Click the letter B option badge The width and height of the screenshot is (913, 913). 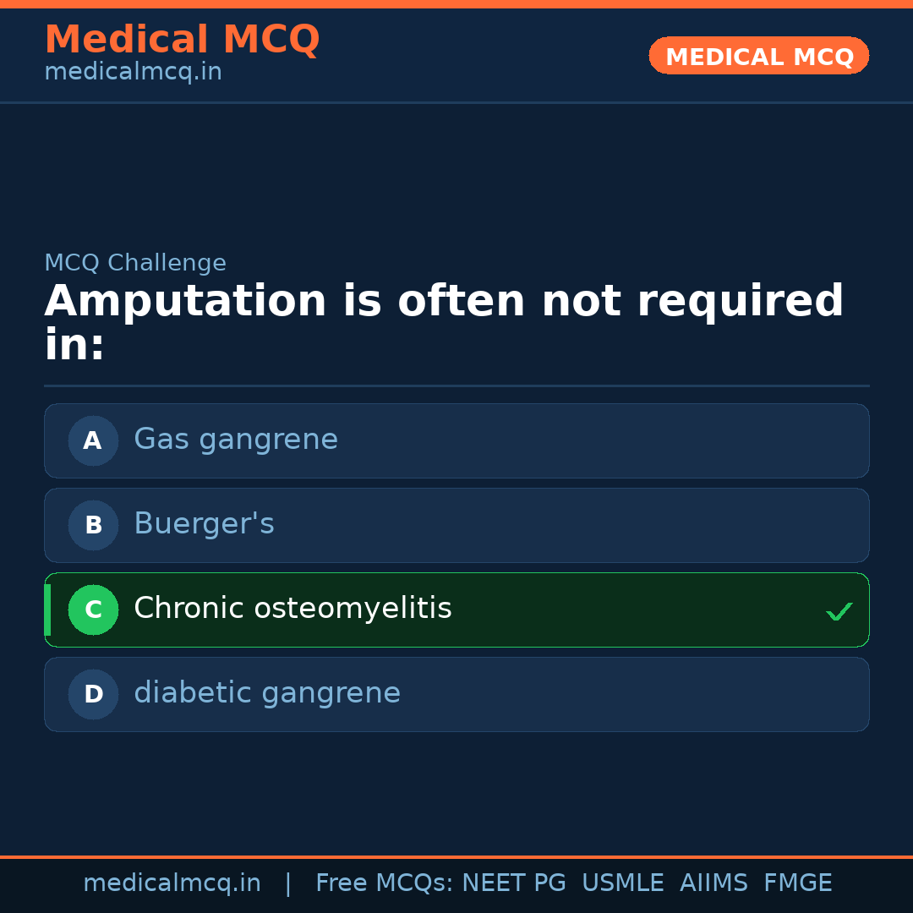93,525
